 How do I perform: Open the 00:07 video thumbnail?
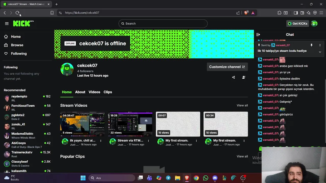(x=178, y=124)
